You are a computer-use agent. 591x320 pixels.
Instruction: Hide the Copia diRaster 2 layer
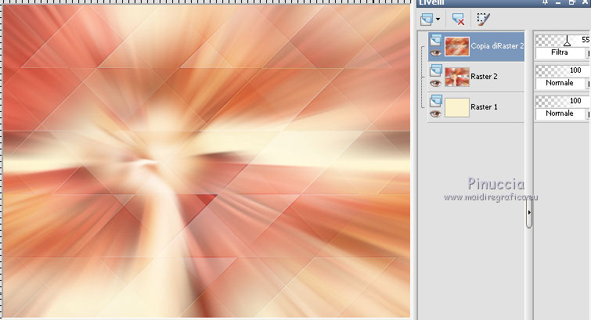click(436, 52)
